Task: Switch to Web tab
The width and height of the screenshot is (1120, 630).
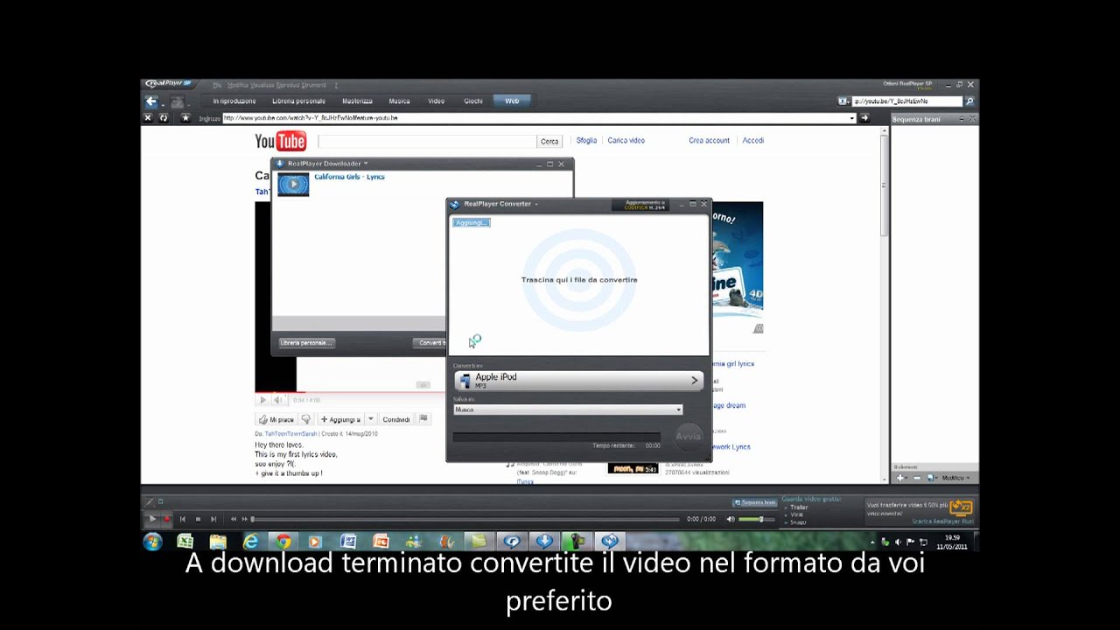Action: (512, 101)
